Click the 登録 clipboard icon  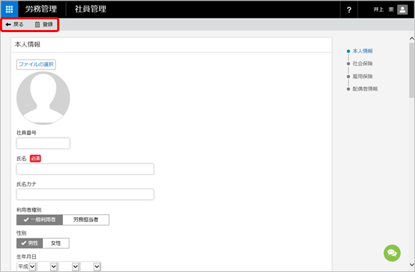(37, 24)
